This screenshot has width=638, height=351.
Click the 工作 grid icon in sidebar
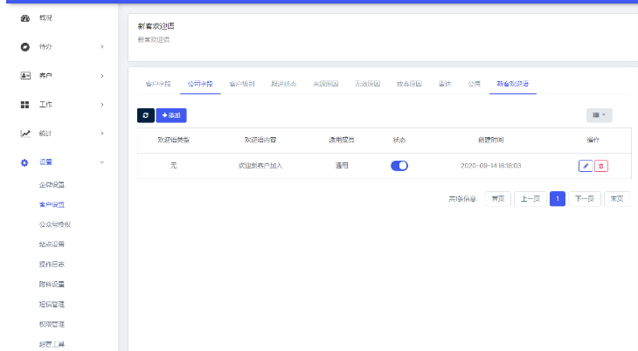click(x=25, y=105)
